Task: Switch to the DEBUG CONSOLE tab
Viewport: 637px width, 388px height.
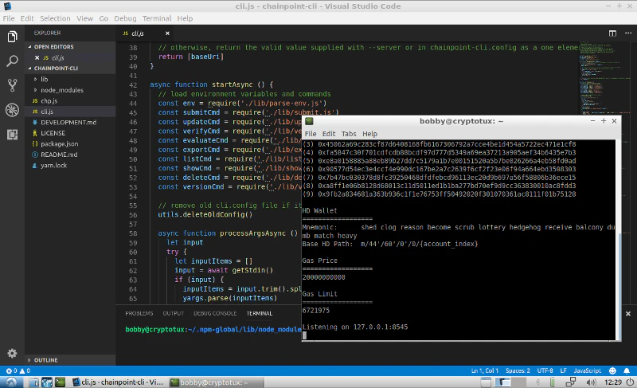Action: point(214,314)
